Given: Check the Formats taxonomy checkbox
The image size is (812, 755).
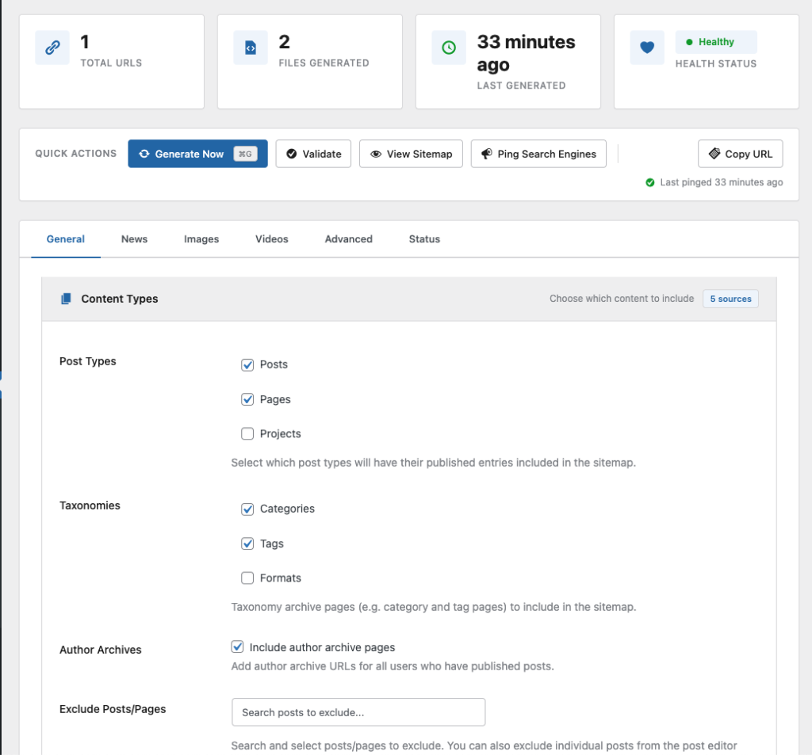Looking at the screenshot, I should pyautogui.click(x=247, y=578).
